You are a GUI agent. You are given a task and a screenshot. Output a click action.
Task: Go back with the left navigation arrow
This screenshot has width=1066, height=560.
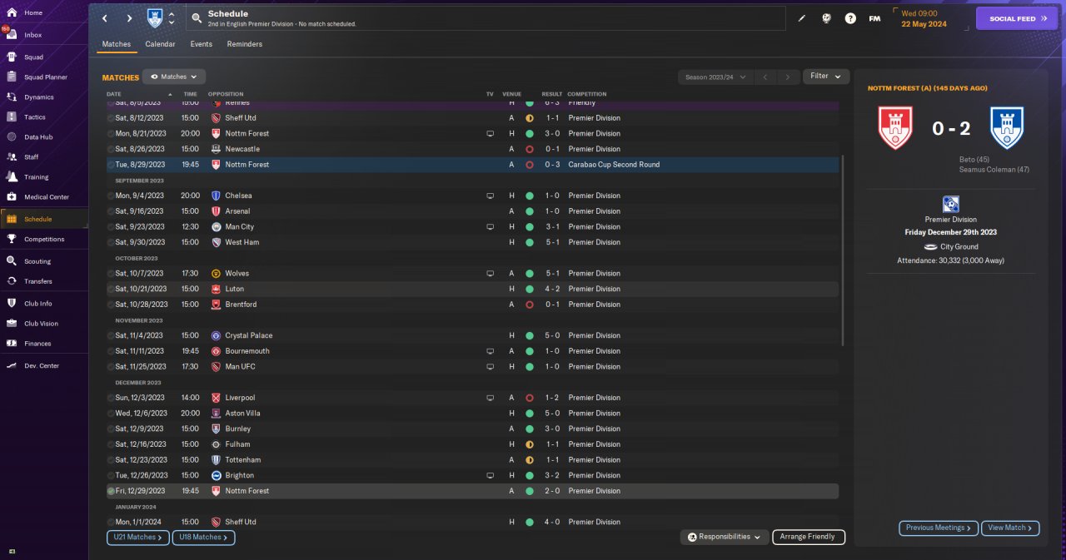pos(104,18)
